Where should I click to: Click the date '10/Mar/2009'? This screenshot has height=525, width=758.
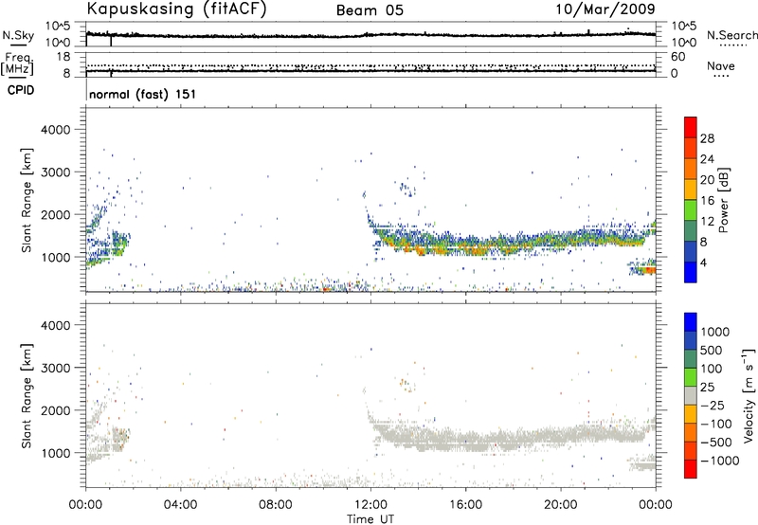pyautogui.click(x=605, y=9)
